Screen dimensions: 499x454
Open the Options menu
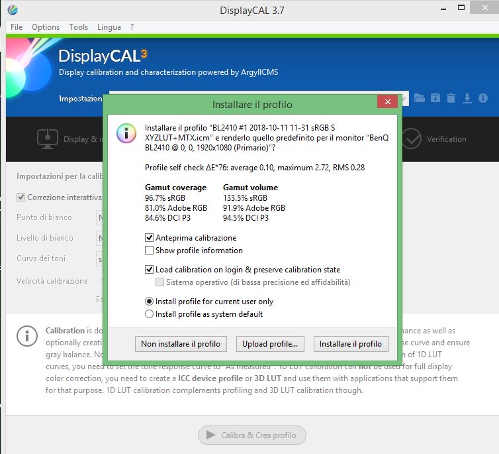click(46, 27)
